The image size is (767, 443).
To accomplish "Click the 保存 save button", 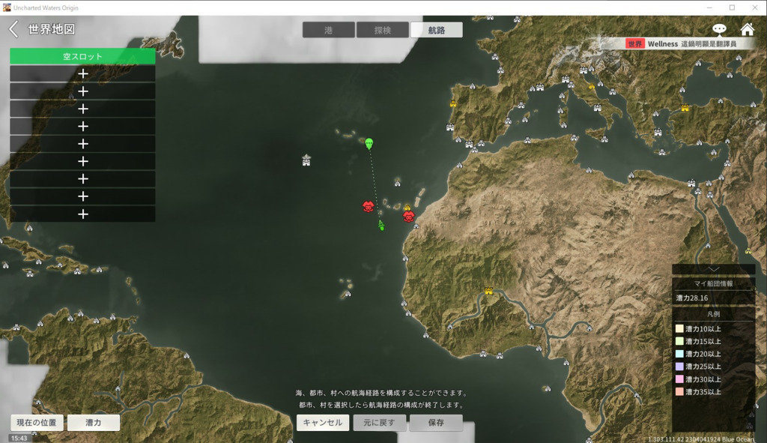I will 436,423.
